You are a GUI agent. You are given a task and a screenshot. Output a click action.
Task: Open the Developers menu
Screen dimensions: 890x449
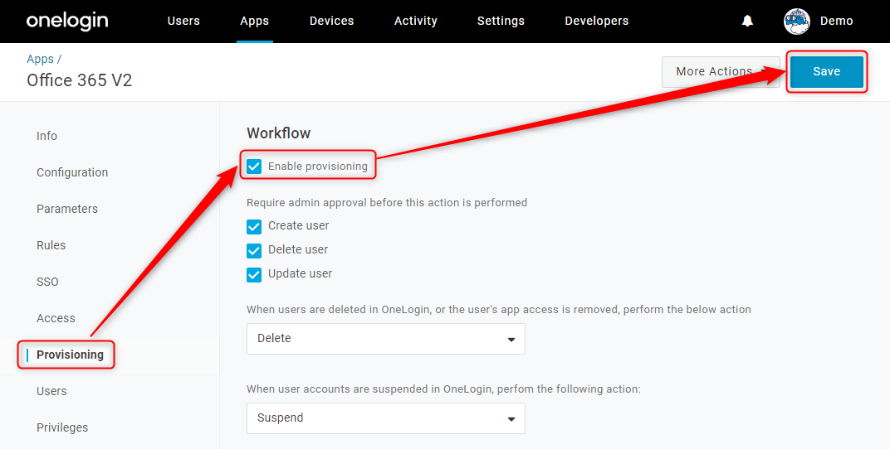point(597,21)
